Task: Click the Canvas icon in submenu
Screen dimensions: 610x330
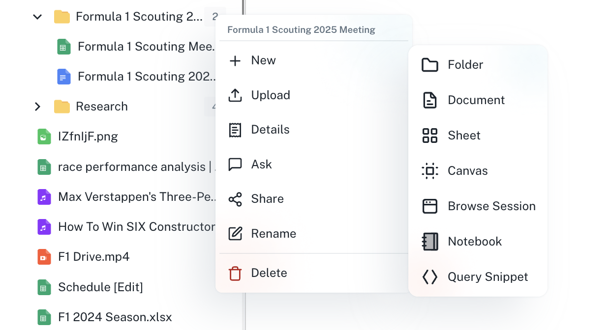Action: point(430,171)
